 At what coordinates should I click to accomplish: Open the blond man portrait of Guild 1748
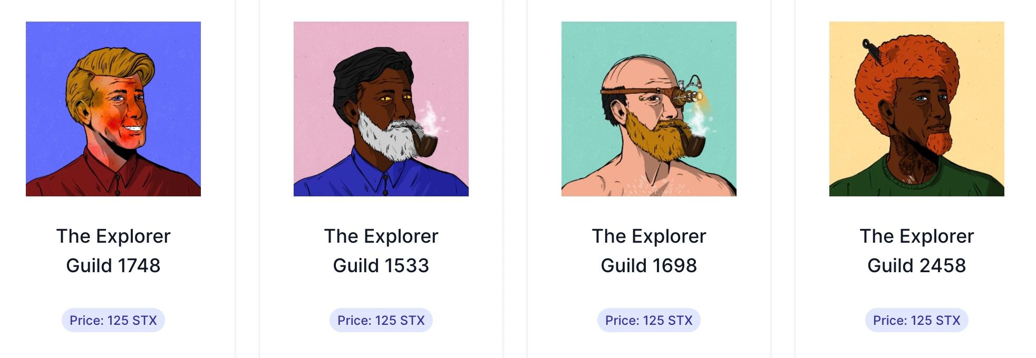point(113,109)
